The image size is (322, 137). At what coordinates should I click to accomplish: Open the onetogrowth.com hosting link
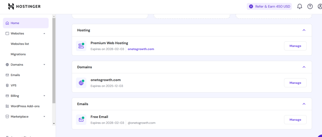[141, 49]
